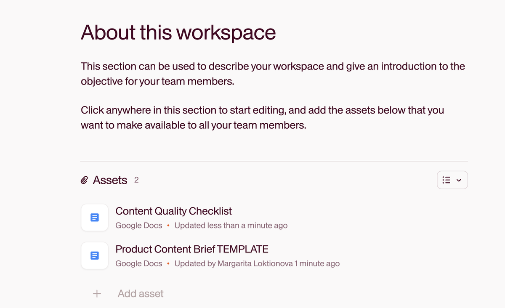The width and height of the screenshot is (505, 308).
Task: Open the Content Quality Checklist asset
Action: tap(173, 211)
